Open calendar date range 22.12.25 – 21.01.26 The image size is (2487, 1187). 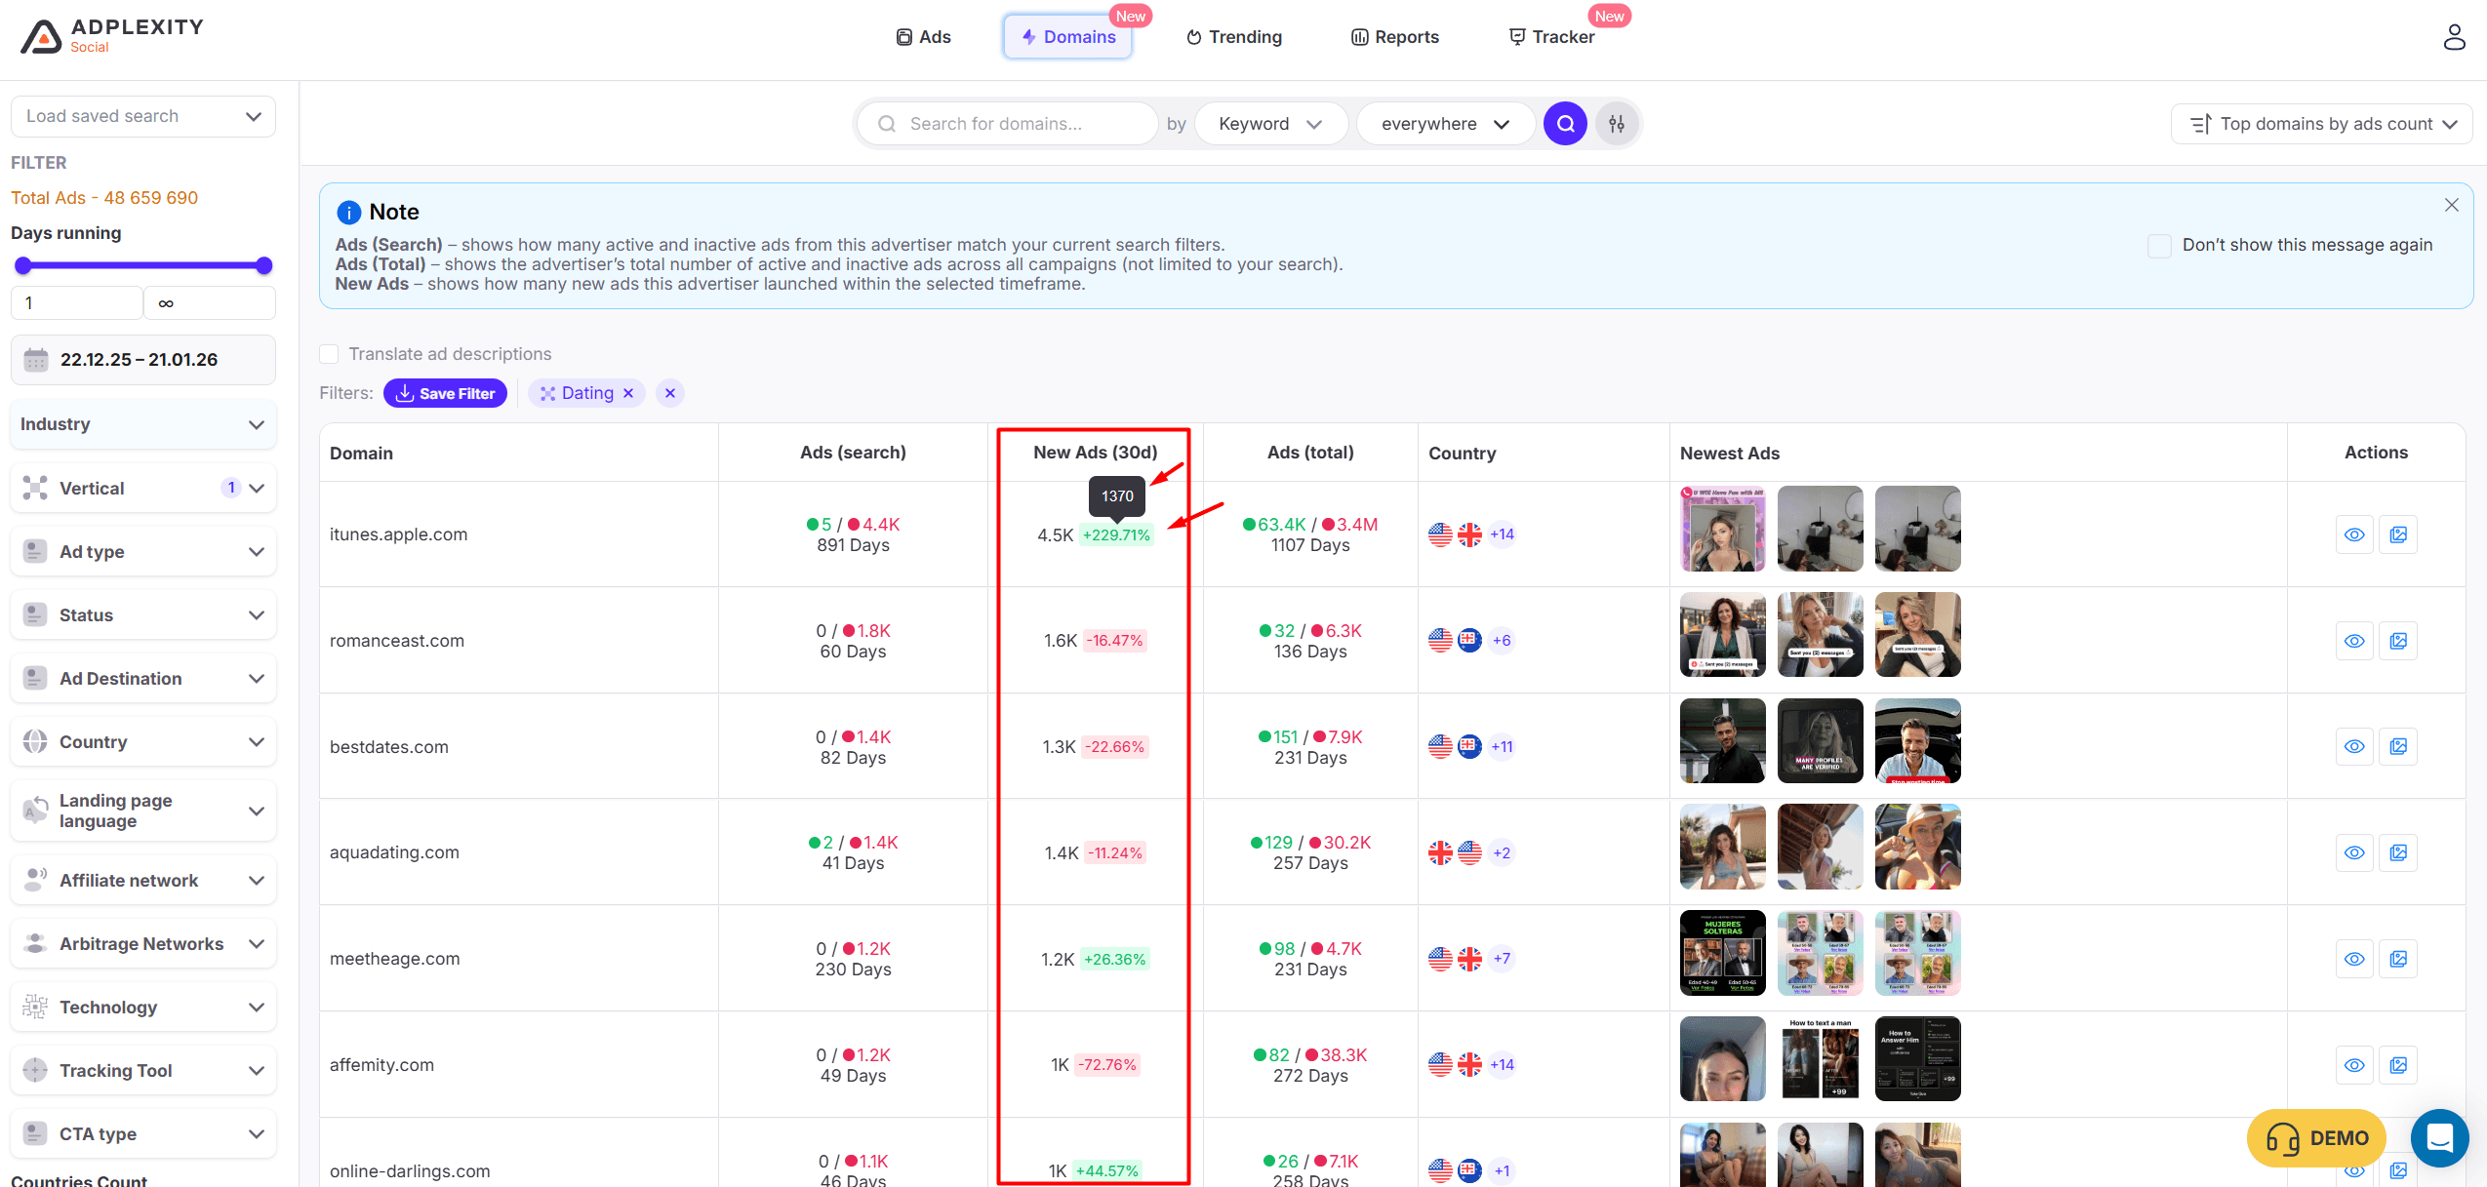click(x=142, y=360)
